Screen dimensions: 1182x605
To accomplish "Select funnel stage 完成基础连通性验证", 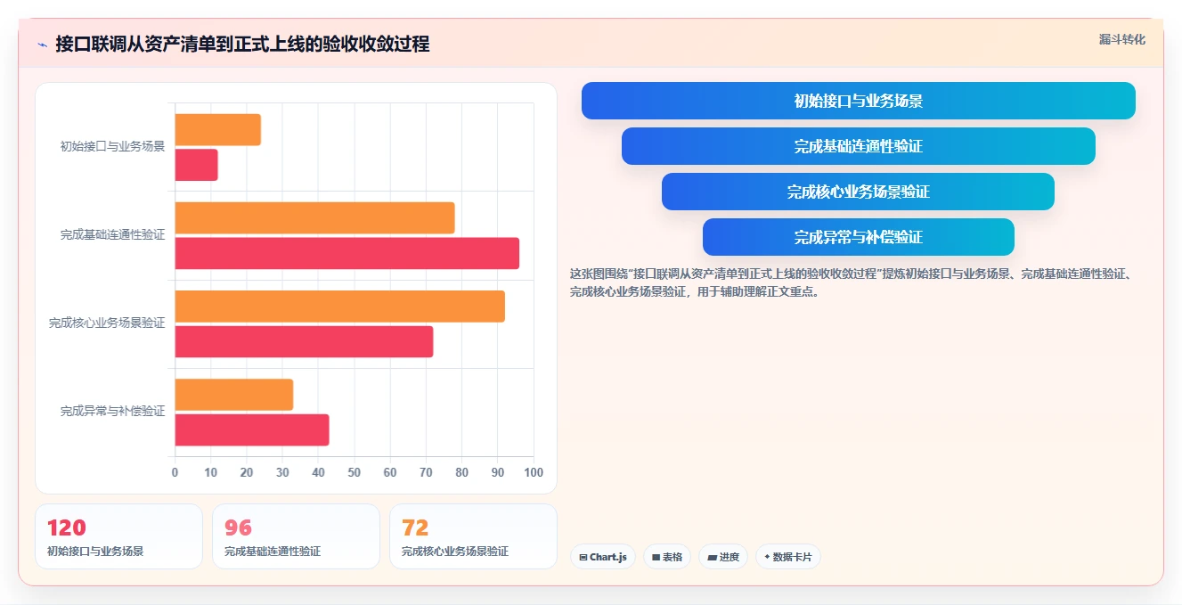I will click(x=858, y=146).
